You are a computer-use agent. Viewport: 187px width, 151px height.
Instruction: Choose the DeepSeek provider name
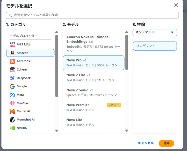[24, 78]
